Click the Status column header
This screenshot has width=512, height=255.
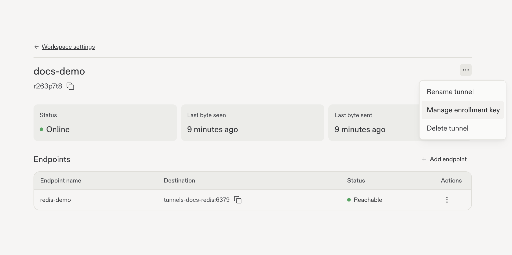coord(356,180)
